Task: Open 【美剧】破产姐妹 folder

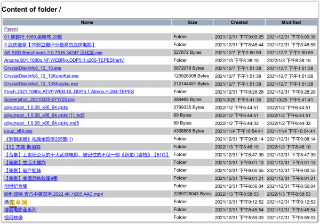Action: 22,170
